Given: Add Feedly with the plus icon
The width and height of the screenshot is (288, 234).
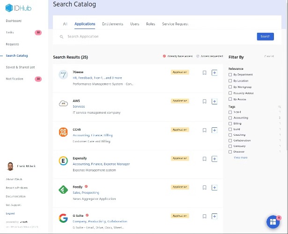Looking at the screenshot, I should 214,188.
